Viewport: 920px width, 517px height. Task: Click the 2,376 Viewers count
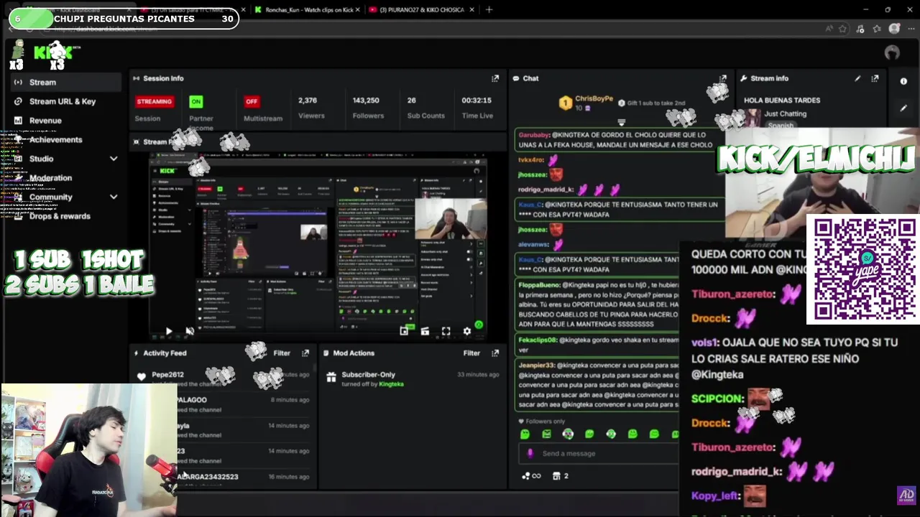(x=308, y=101)
